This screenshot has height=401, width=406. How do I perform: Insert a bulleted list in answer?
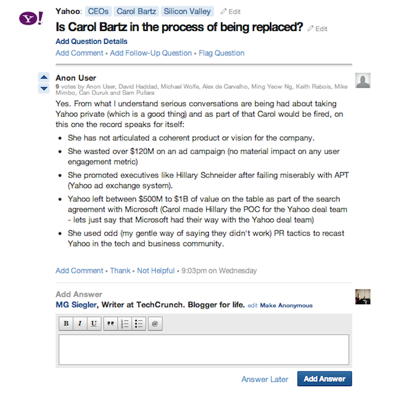click(139, 324)
